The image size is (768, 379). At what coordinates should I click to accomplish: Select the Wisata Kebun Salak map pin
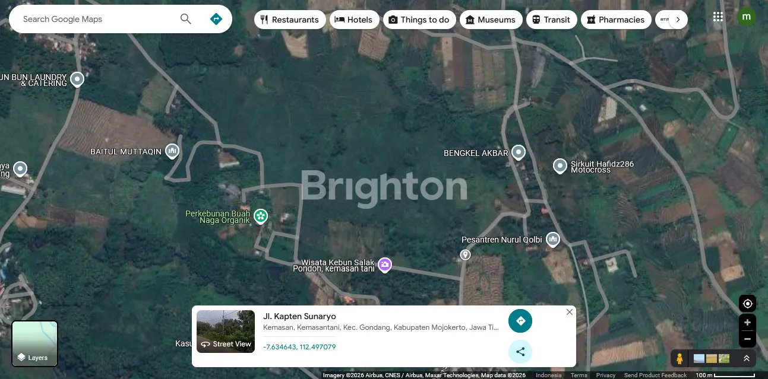point(385,265)
